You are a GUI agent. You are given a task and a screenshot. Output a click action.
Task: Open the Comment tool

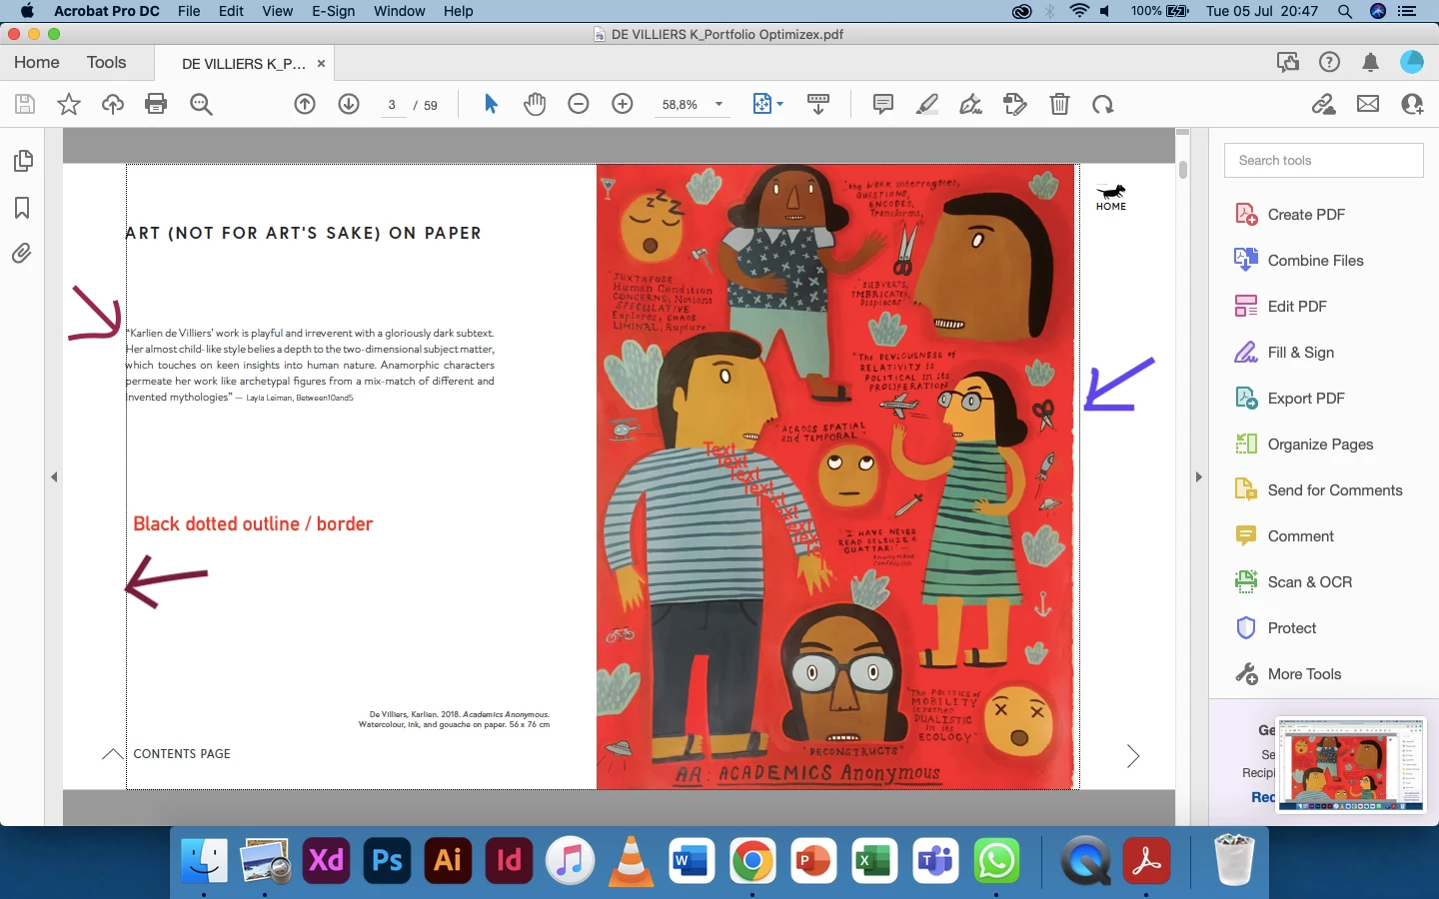click(1300, 536)
